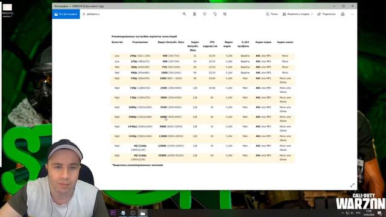The image size is (386, 217).
Task: Click the 480p resolution cell
Action: 140,73
